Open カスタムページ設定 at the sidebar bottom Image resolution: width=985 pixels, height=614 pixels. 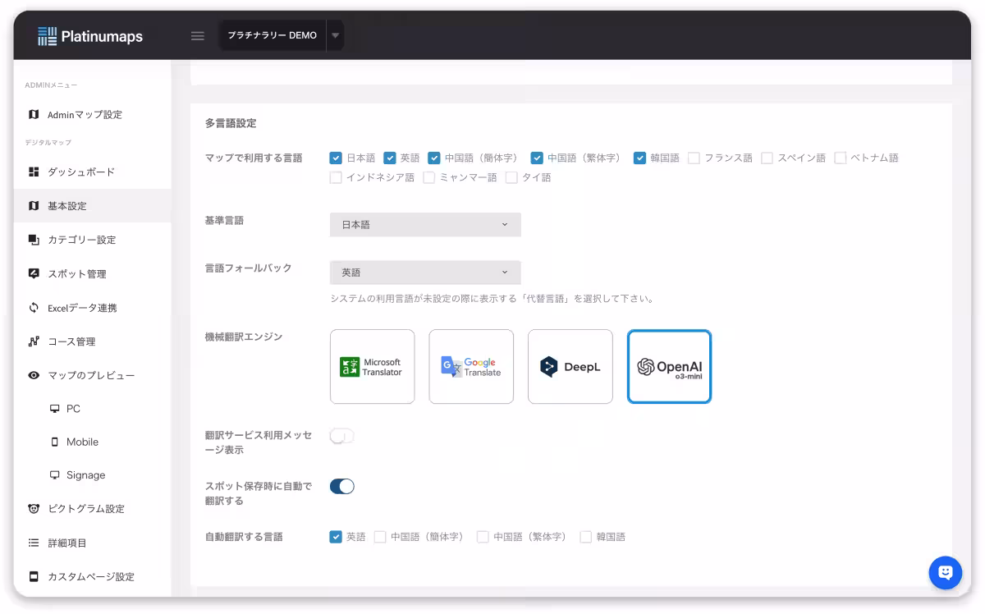(x=89, y=576)
